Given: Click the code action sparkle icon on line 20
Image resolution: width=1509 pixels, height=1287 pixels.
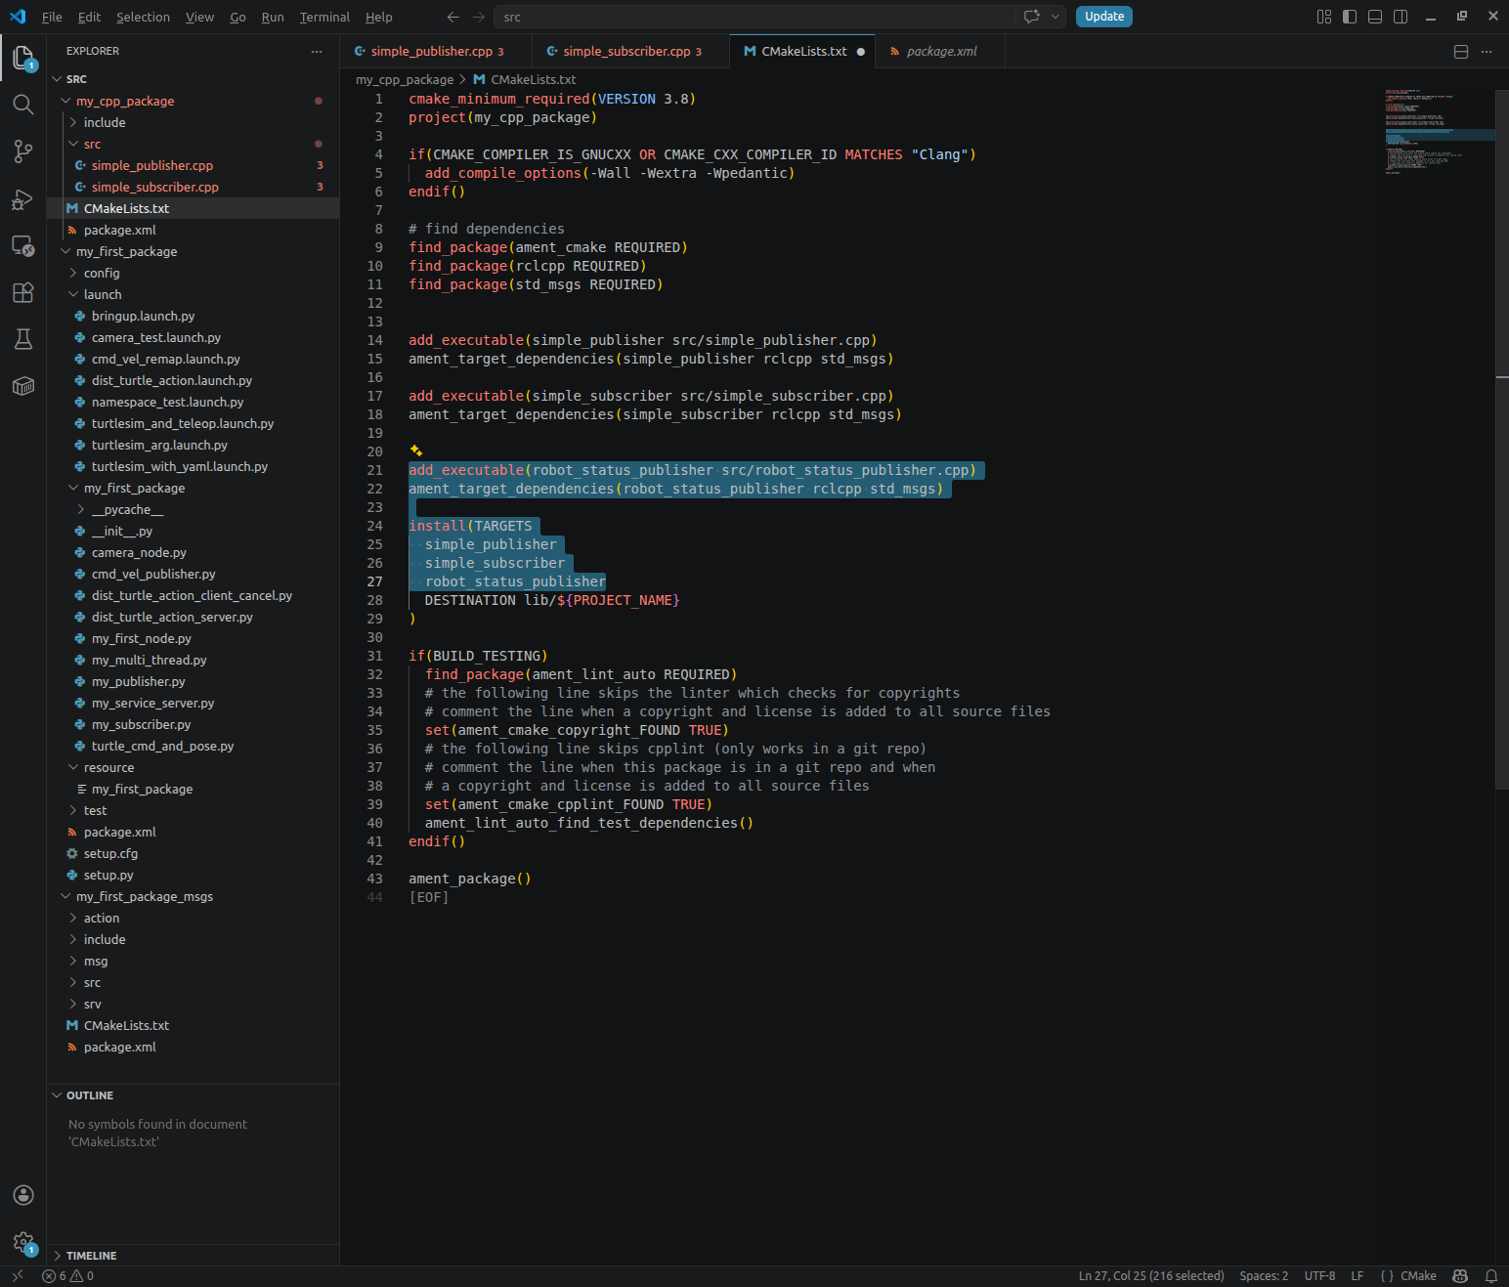Looking at the screenshot, I should coord(416,450).
